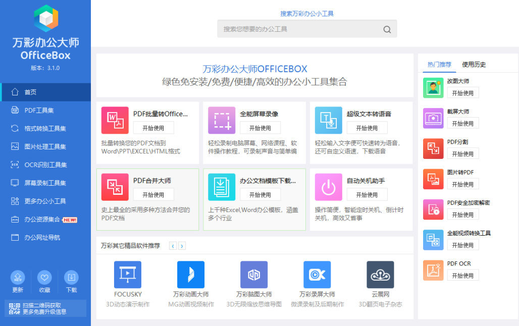The width and height of the screenshot is (519, 326).
Task: Select the PDF分割 icon
Action: point(433,148)
